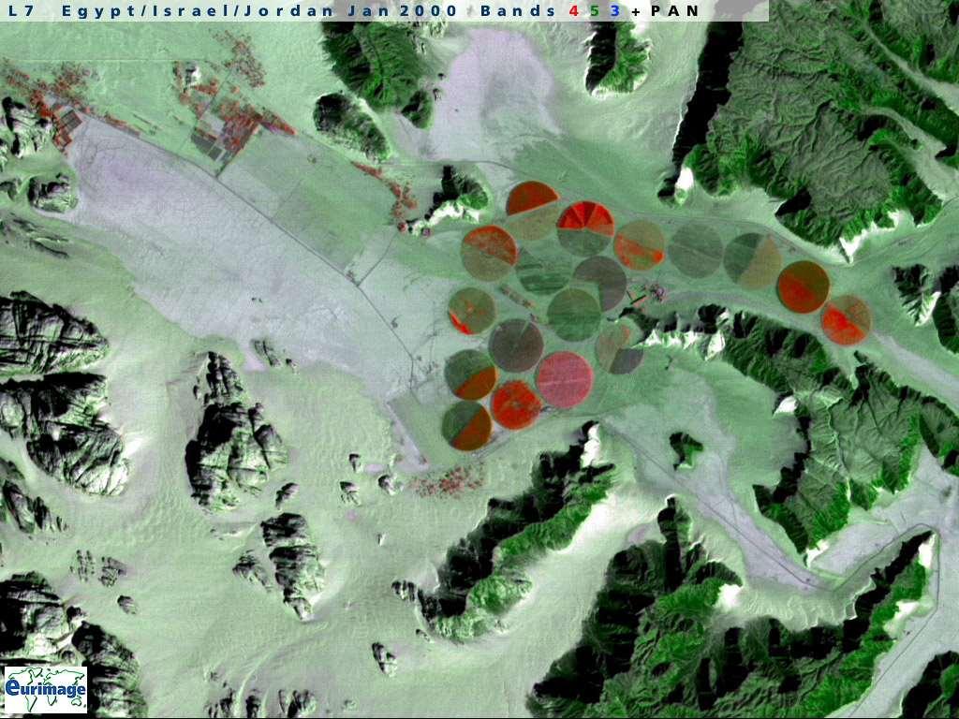Click the blue band number "3"
959x719 pixels.
(615, 10)
